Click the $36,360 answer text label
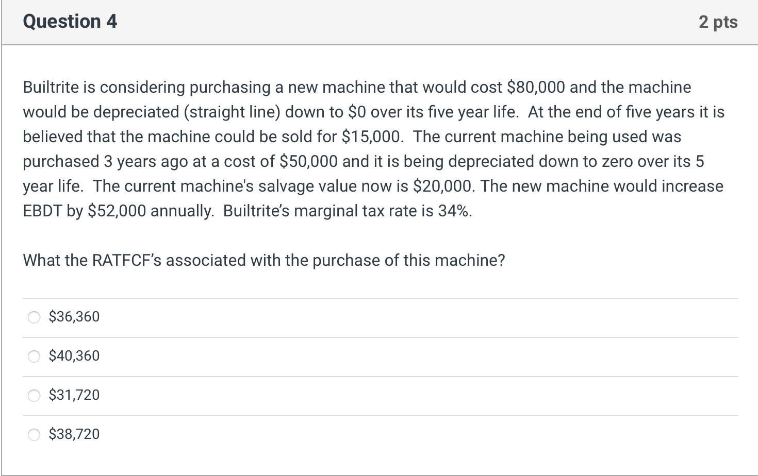Image resolution: width=758 pixels, height=476 pixels. tap(74, 317)
